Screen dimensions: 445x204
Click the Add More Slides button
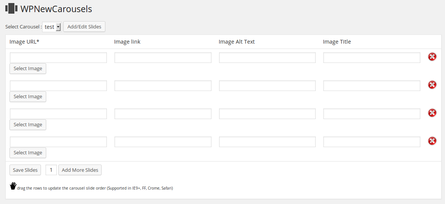click(80, 170)
